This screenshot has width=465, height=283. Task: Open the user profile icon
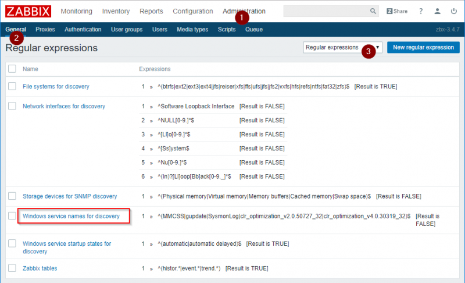click(437, 11)
